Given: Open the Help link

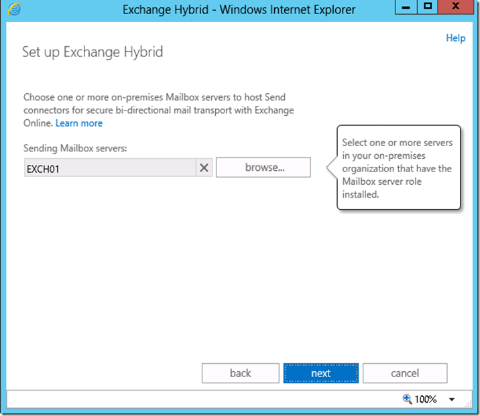Looking at the screenshot, I should [x=455, y=38].
